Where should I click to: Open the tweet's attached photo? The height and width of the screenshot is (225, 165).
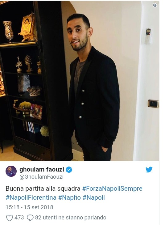[80, 81]
